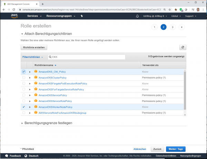
Task: Check the AmazonEKSFargatePodExecutionRolePolicy checkbox
Action: (24, 83)
